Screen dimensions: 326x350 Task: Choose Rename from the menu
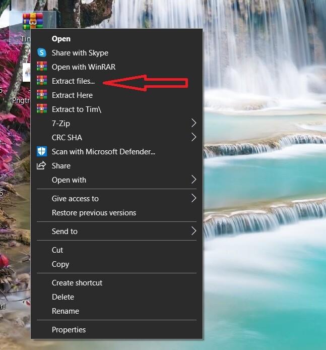pos(116,311)
